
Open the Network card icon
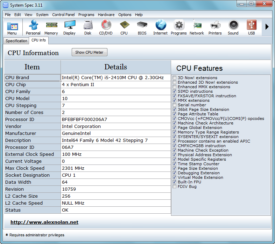(x=197, y=27)
